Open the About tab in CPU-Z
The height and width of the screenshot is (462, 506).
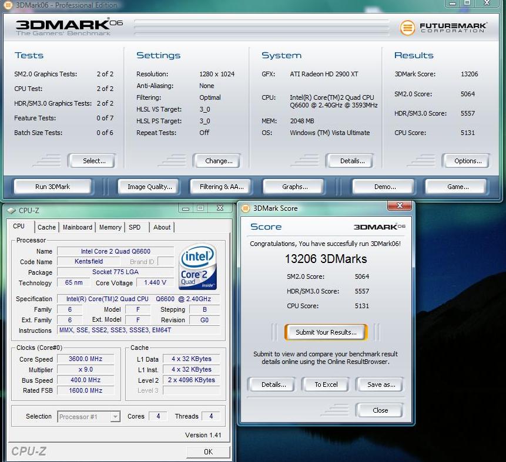[162, 227]
